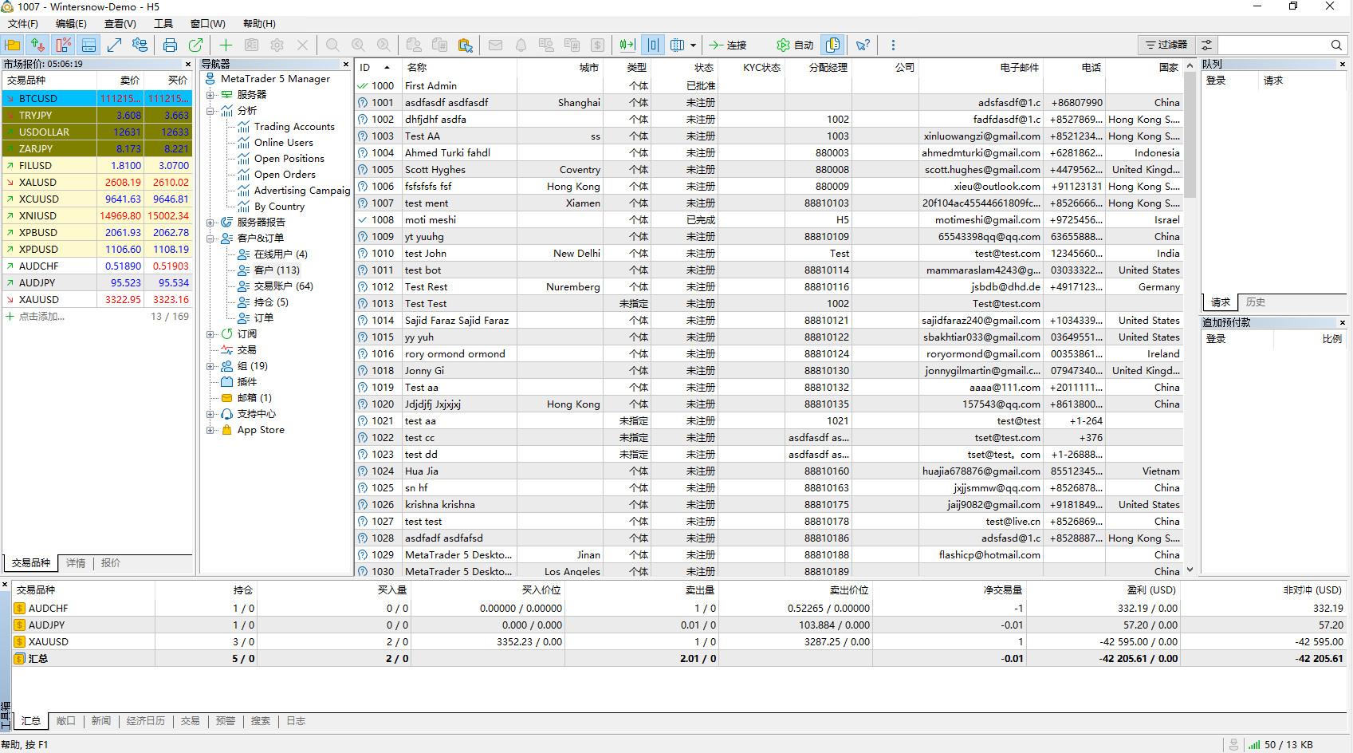Toggle the auto-scroll icon in the toolbar
The image size is (1353, 753).
pos(627,45)
